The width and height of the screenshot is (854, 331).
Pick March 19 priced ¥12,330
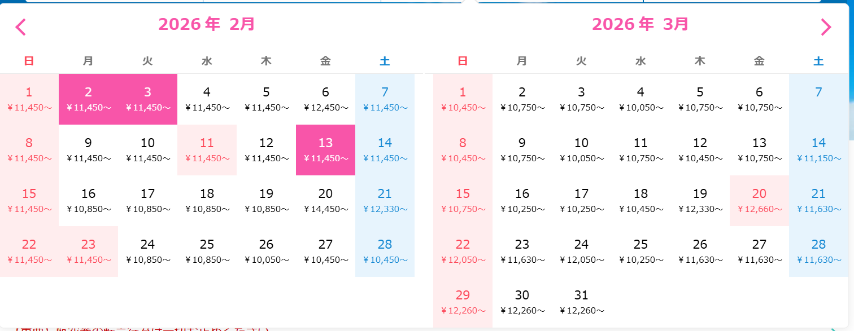point(700,200)
